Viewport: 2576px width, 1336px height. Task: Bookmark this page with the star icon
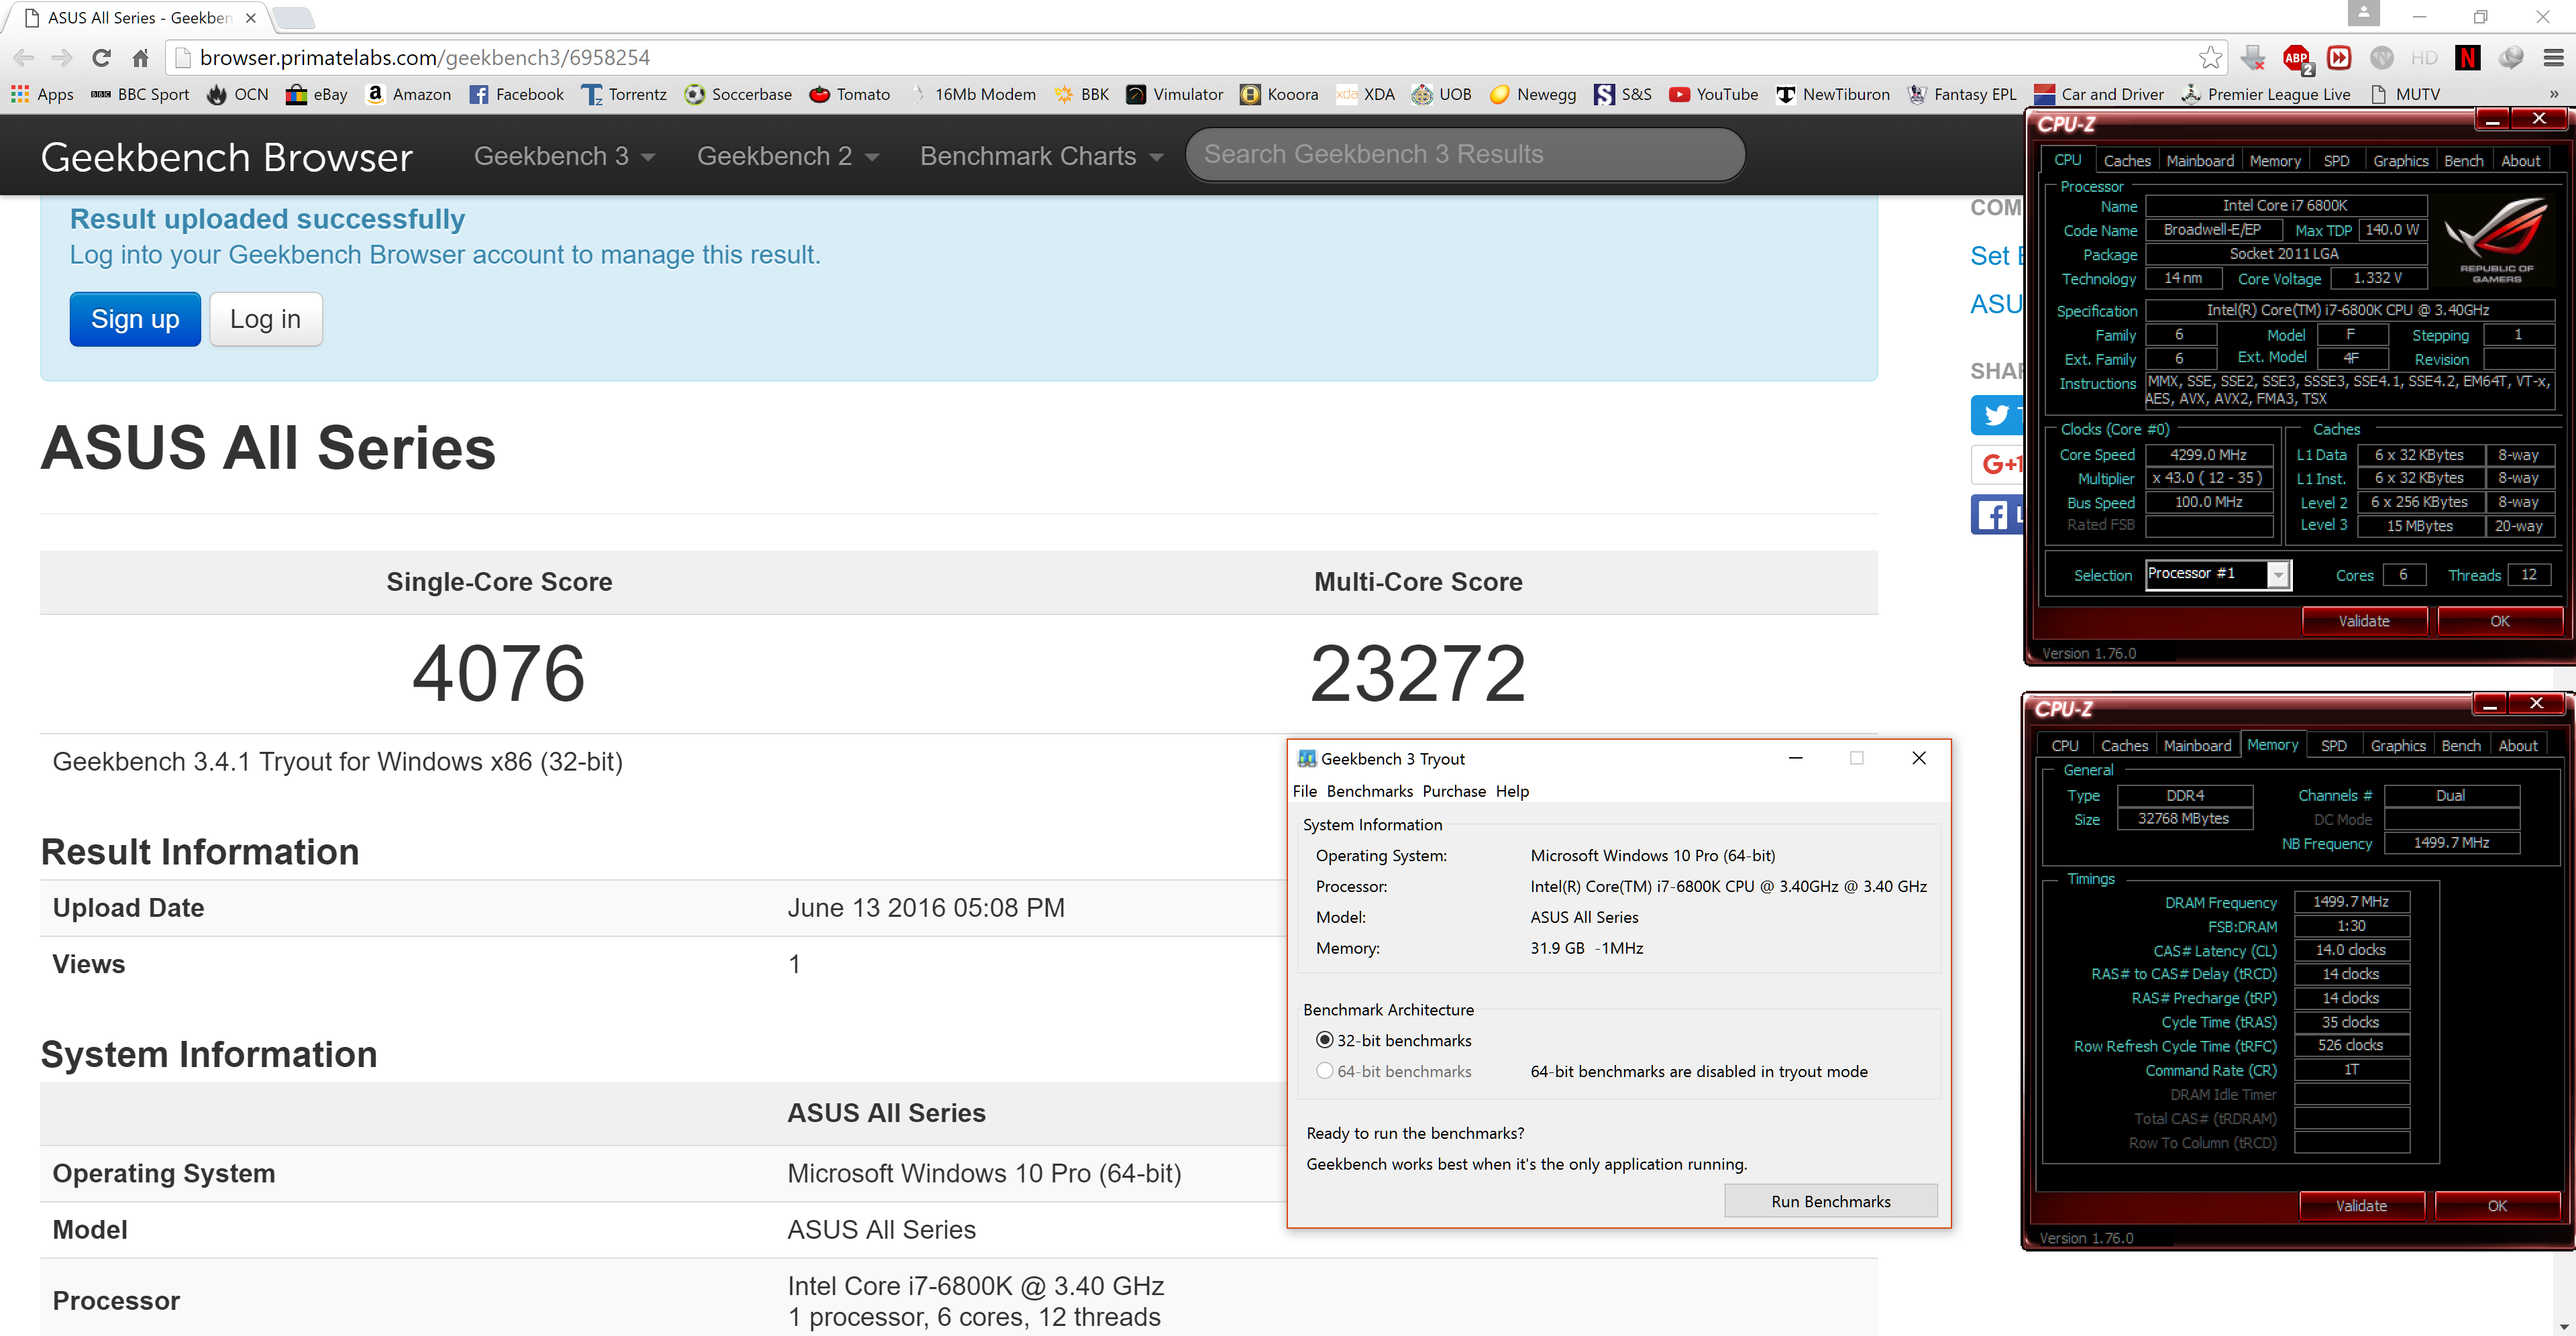point(2210,58)
